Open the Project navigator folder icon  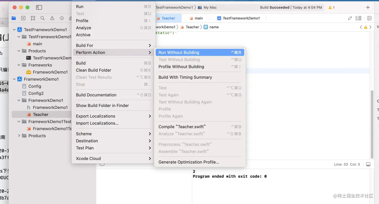[x=14, y=18]
